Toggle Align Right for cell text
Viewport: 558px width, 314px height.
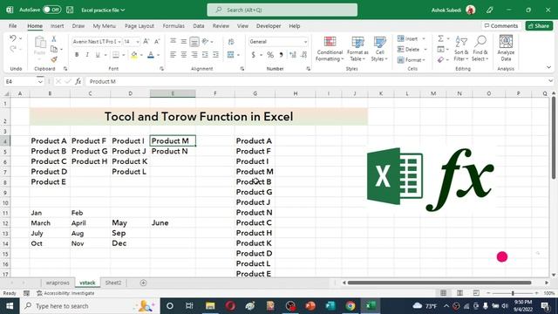click(194, 55)
